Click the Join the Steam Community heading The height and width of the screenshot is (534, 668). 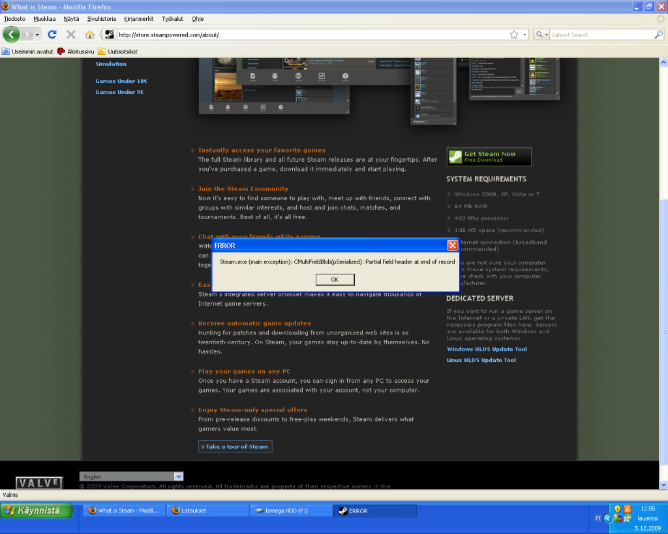click(x=243, y=188)
